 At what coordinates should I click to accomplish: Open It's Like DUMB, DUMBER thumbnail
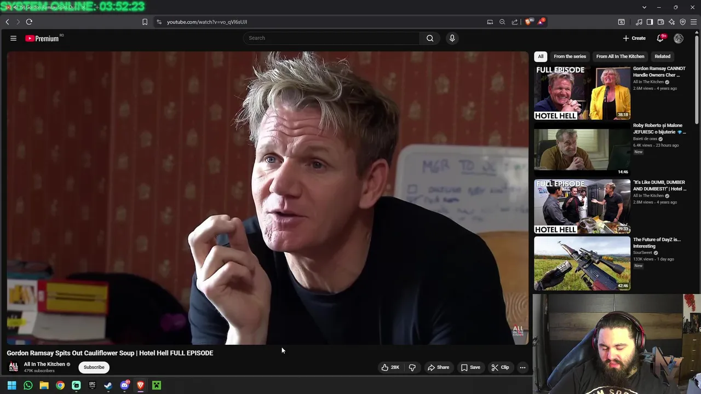[x=582, y=206]
